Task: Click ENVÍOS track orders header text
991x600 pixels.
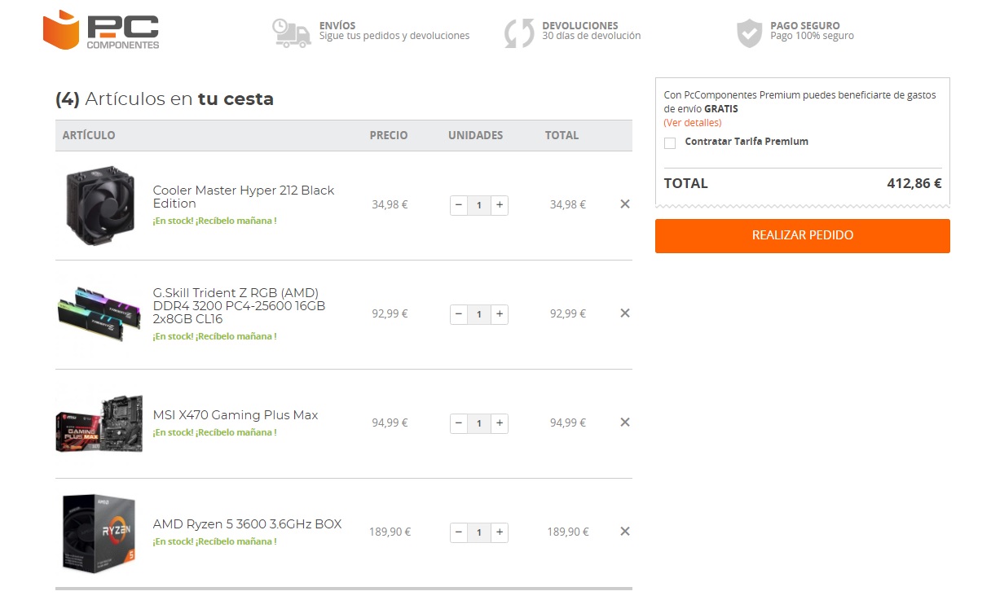Action: click(x=394, y=31)
